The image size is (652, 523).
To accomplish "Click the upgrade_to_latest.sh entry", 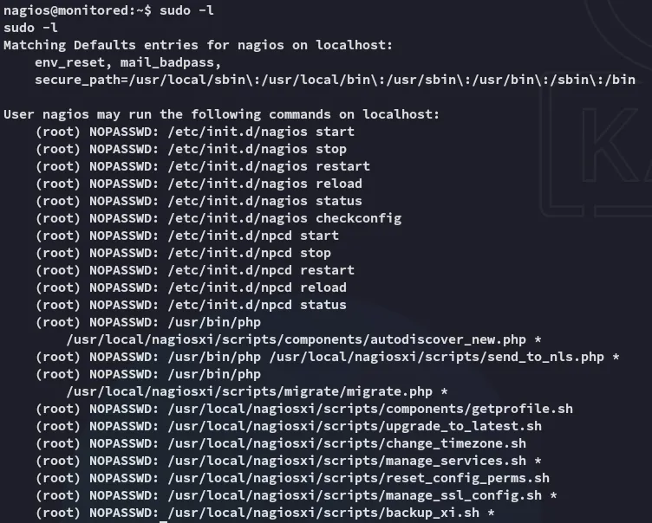I will (x=355, y=426).
